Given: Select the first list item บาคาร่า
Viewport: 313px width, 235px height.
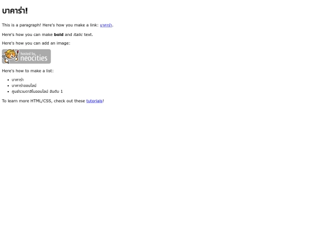Looking at the screenshot, I should coord(17,79).
